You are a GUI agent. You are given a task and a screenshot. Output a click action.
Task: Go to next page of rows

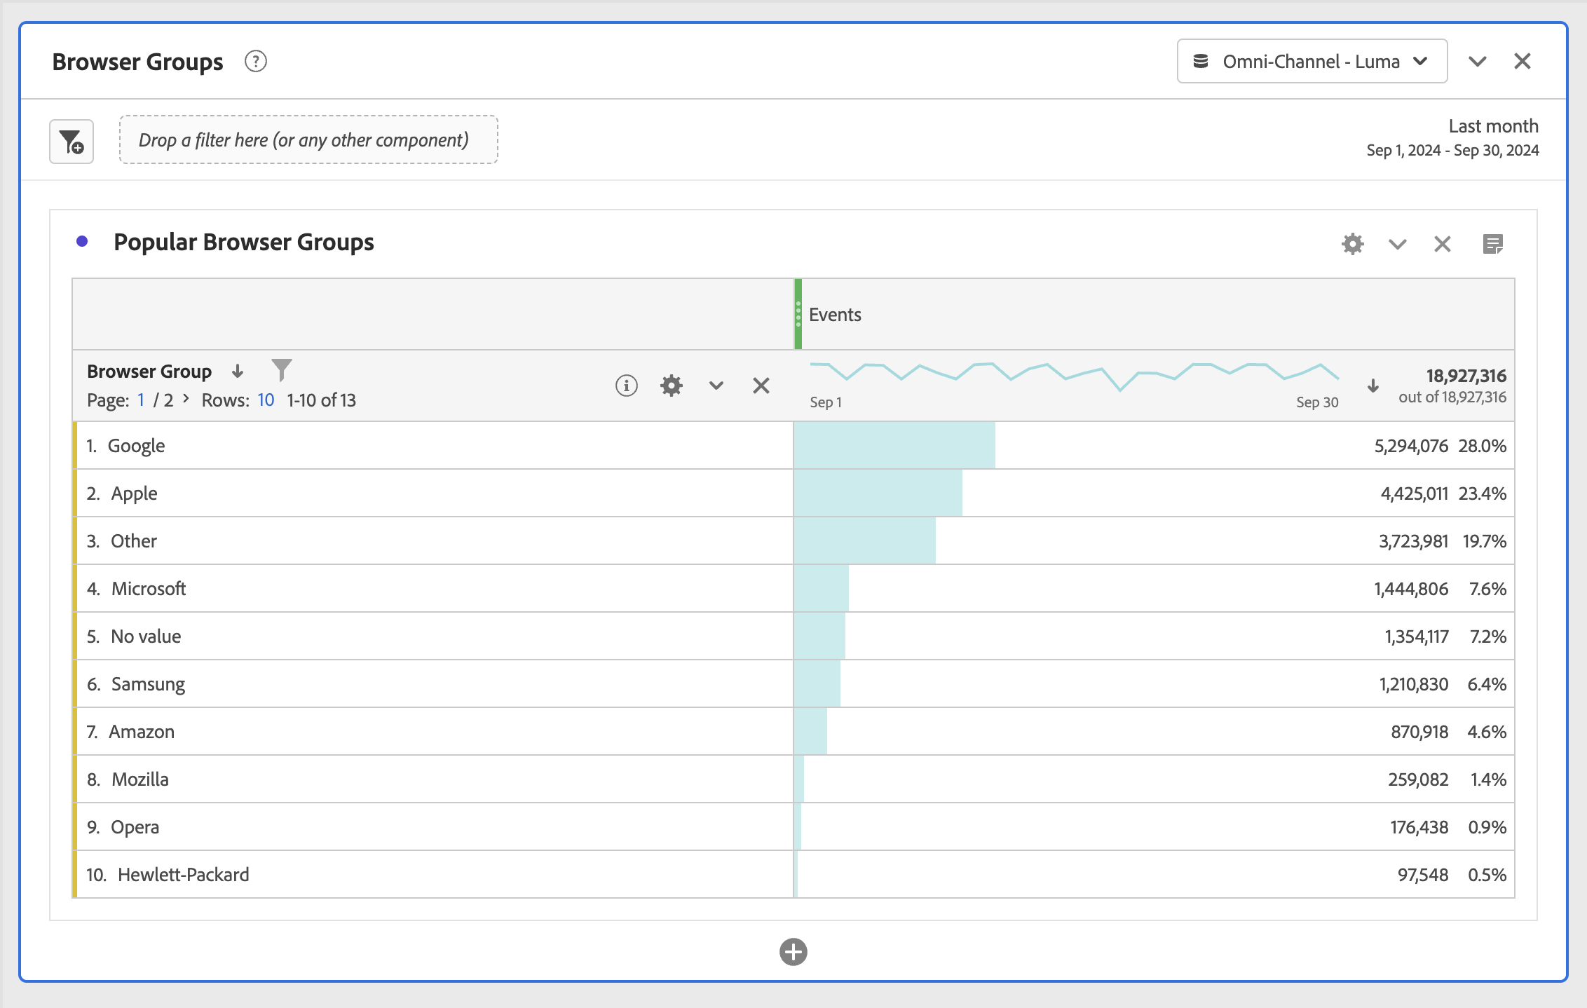tap(186, 399)
